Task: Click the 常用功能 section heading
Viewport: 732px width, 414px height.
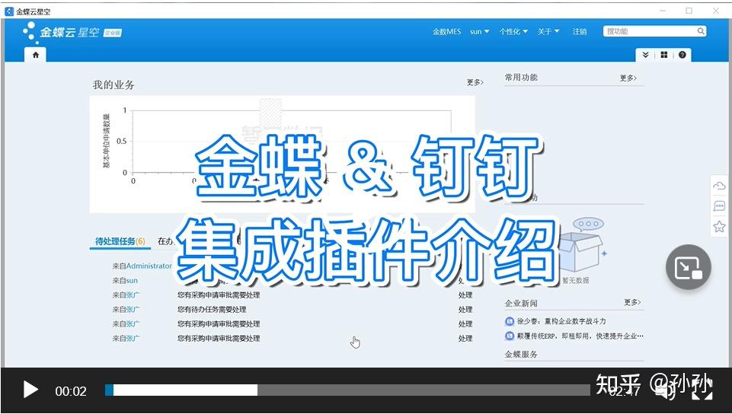Action: click(521, 78)
